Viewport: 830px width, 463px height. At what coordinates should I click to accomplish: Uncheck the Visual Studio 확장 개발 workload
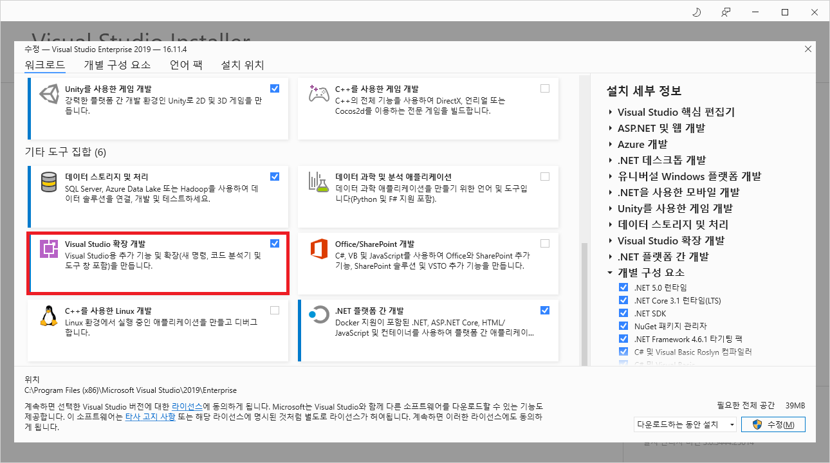click(x=275, y=243)
